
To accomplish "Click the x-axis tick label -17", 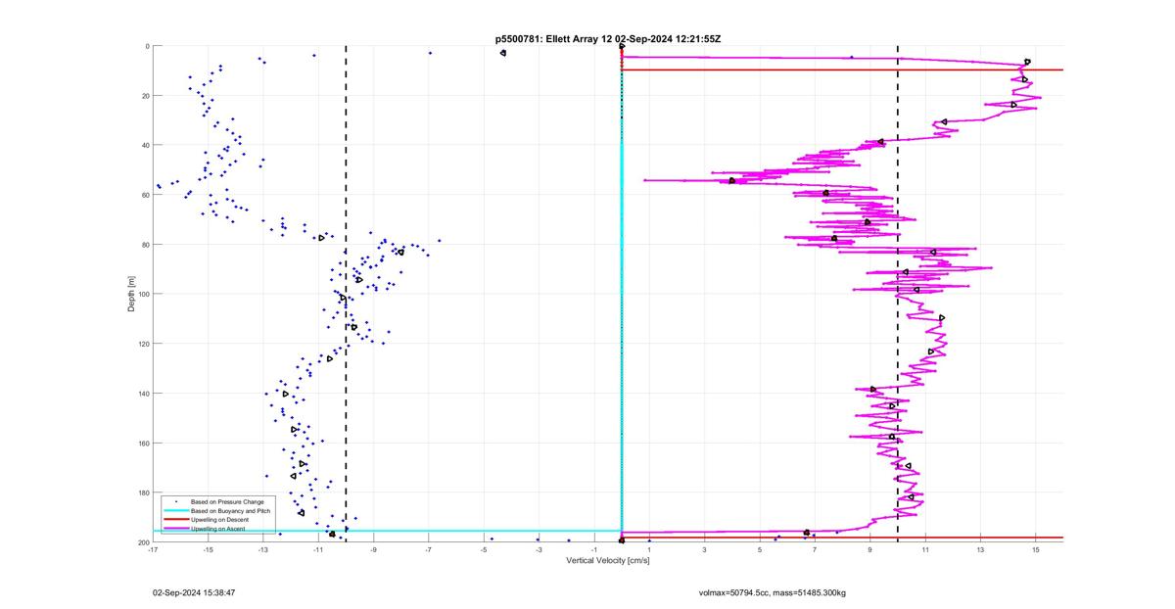I will coord(153,549).
